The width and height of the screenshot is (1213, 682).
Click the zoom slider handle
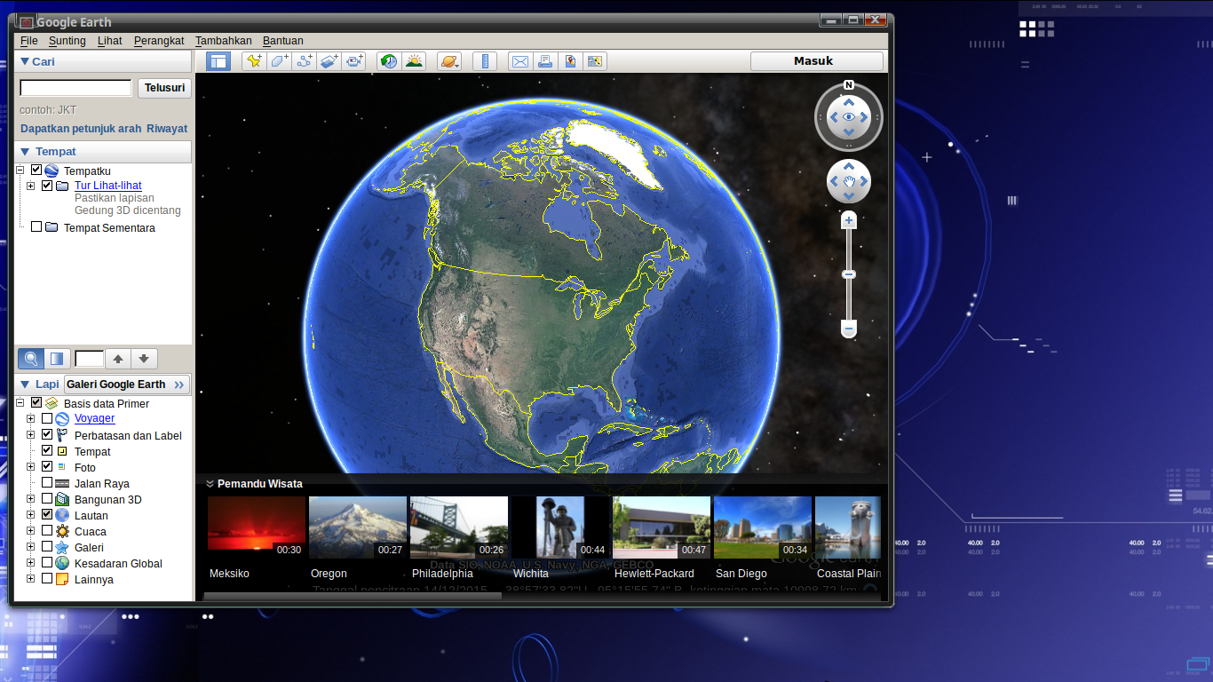click(849, 274)
